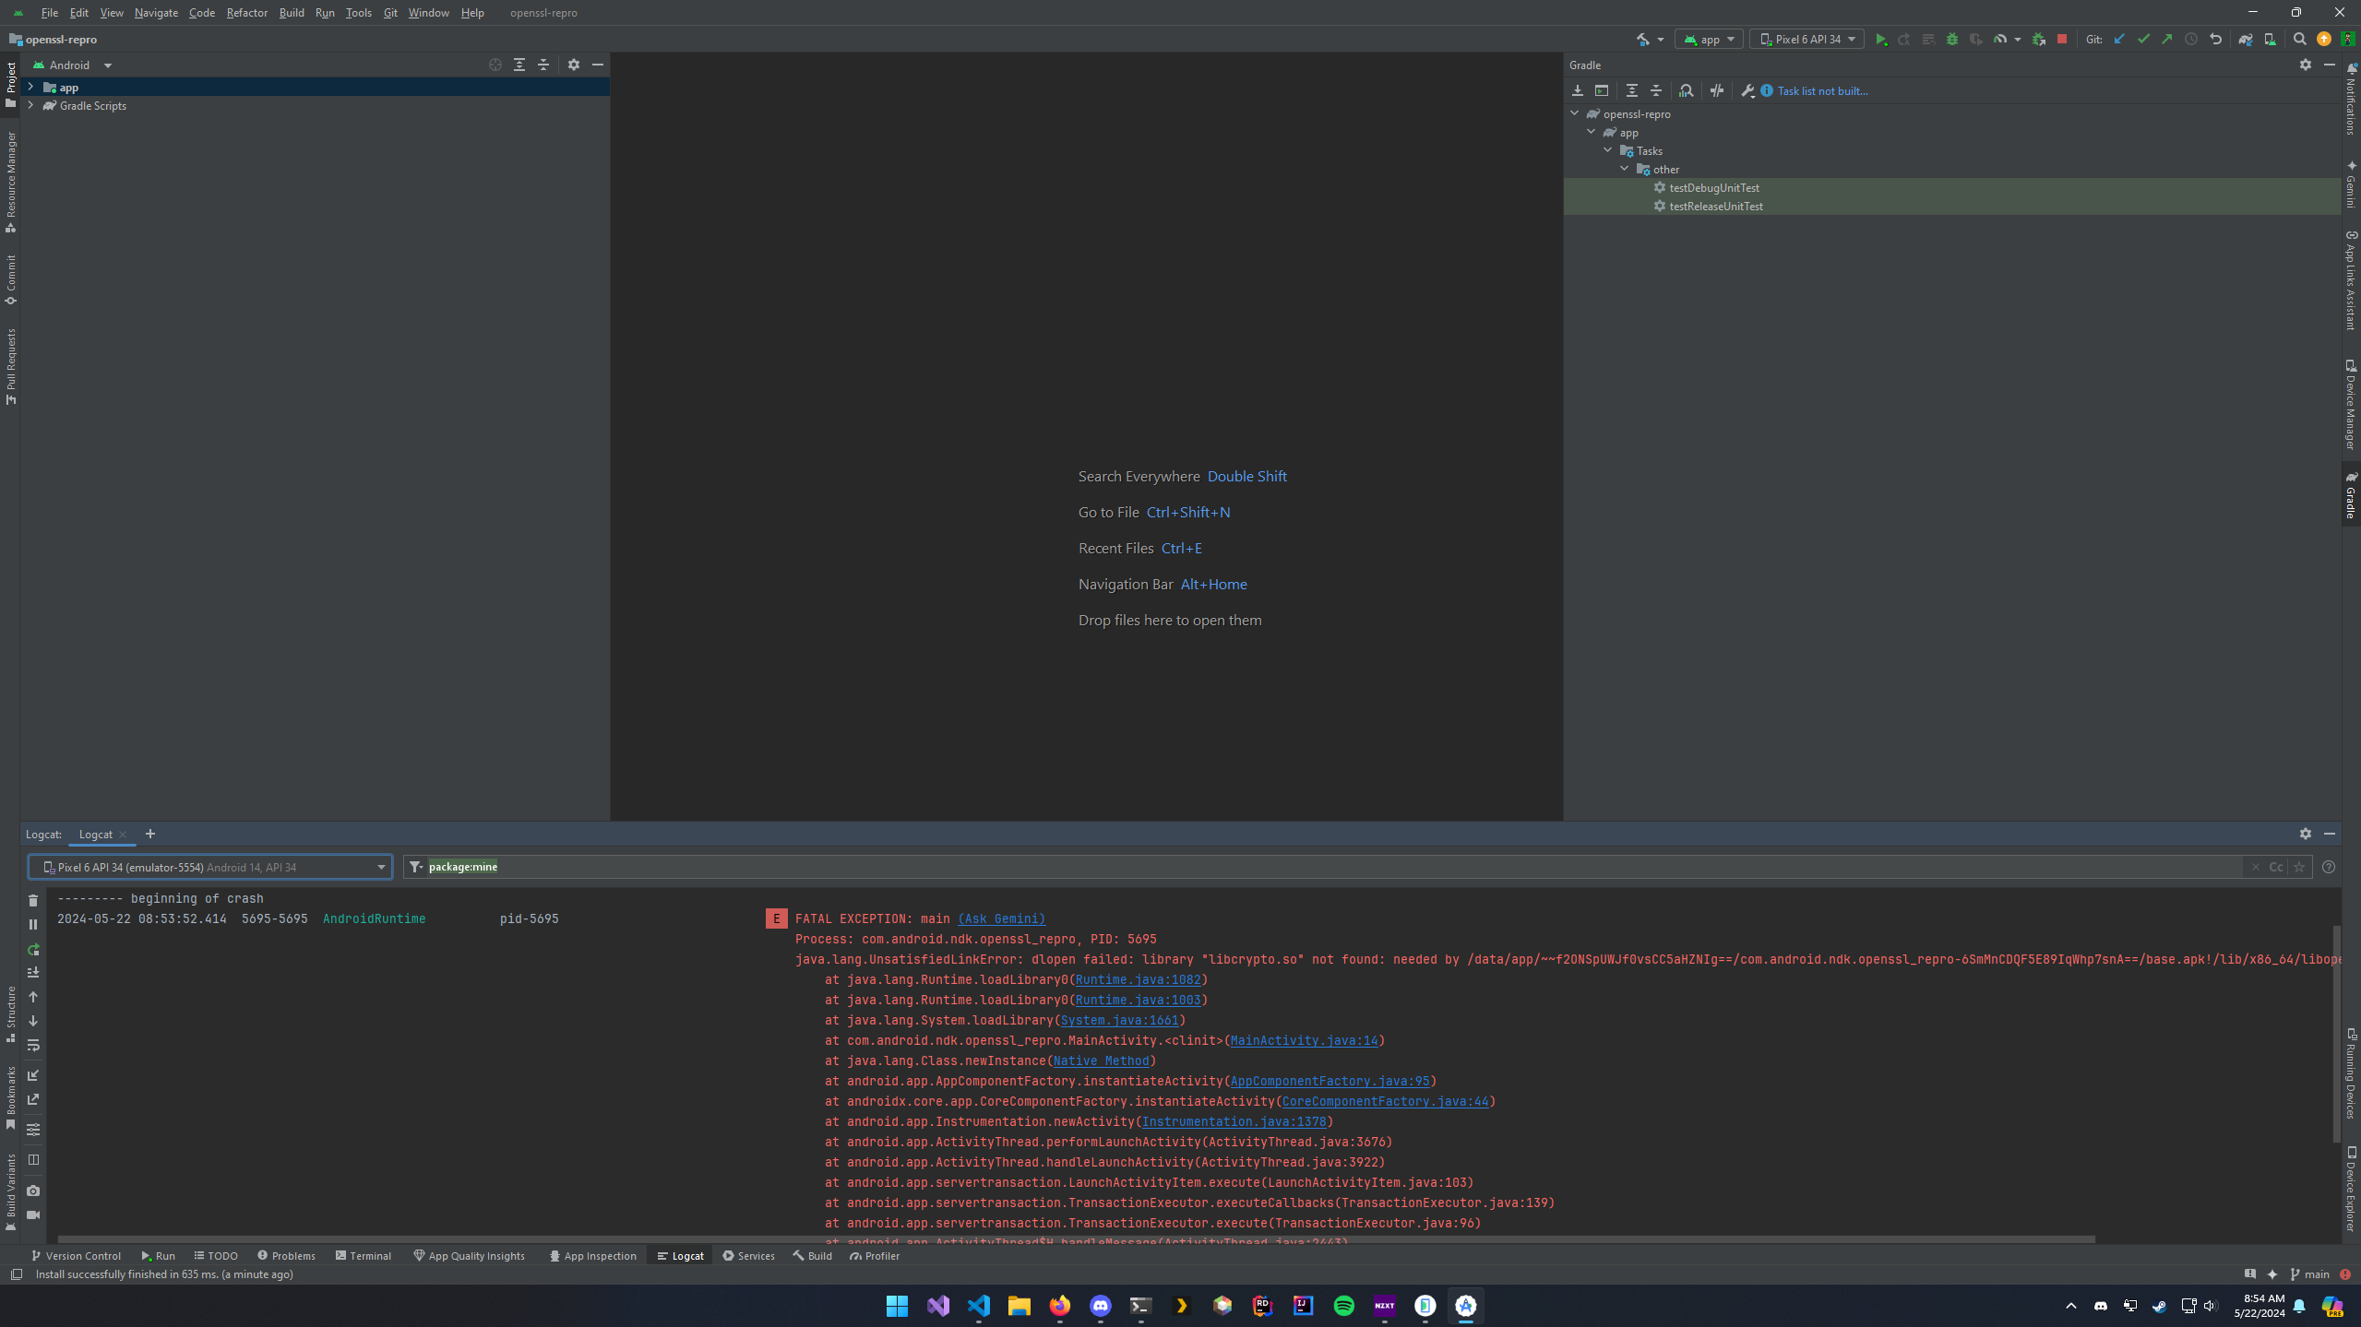Click the Debug app bug icon
This screenshot has height=1327, width=2361.
click(x=1951, y=40)
